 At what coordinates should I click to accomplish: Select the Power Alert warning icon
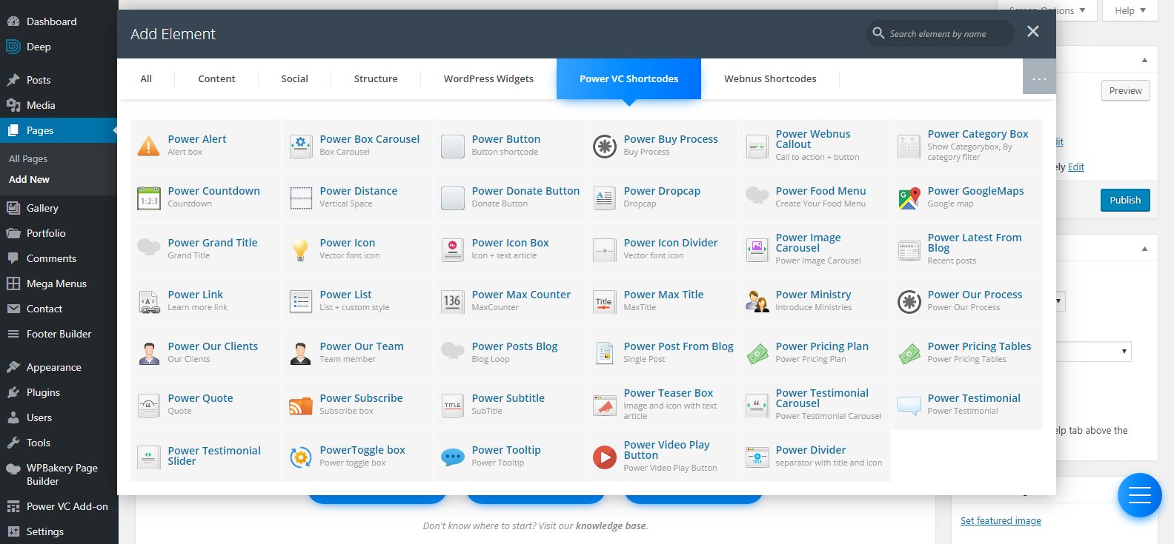tap(149, 146)
